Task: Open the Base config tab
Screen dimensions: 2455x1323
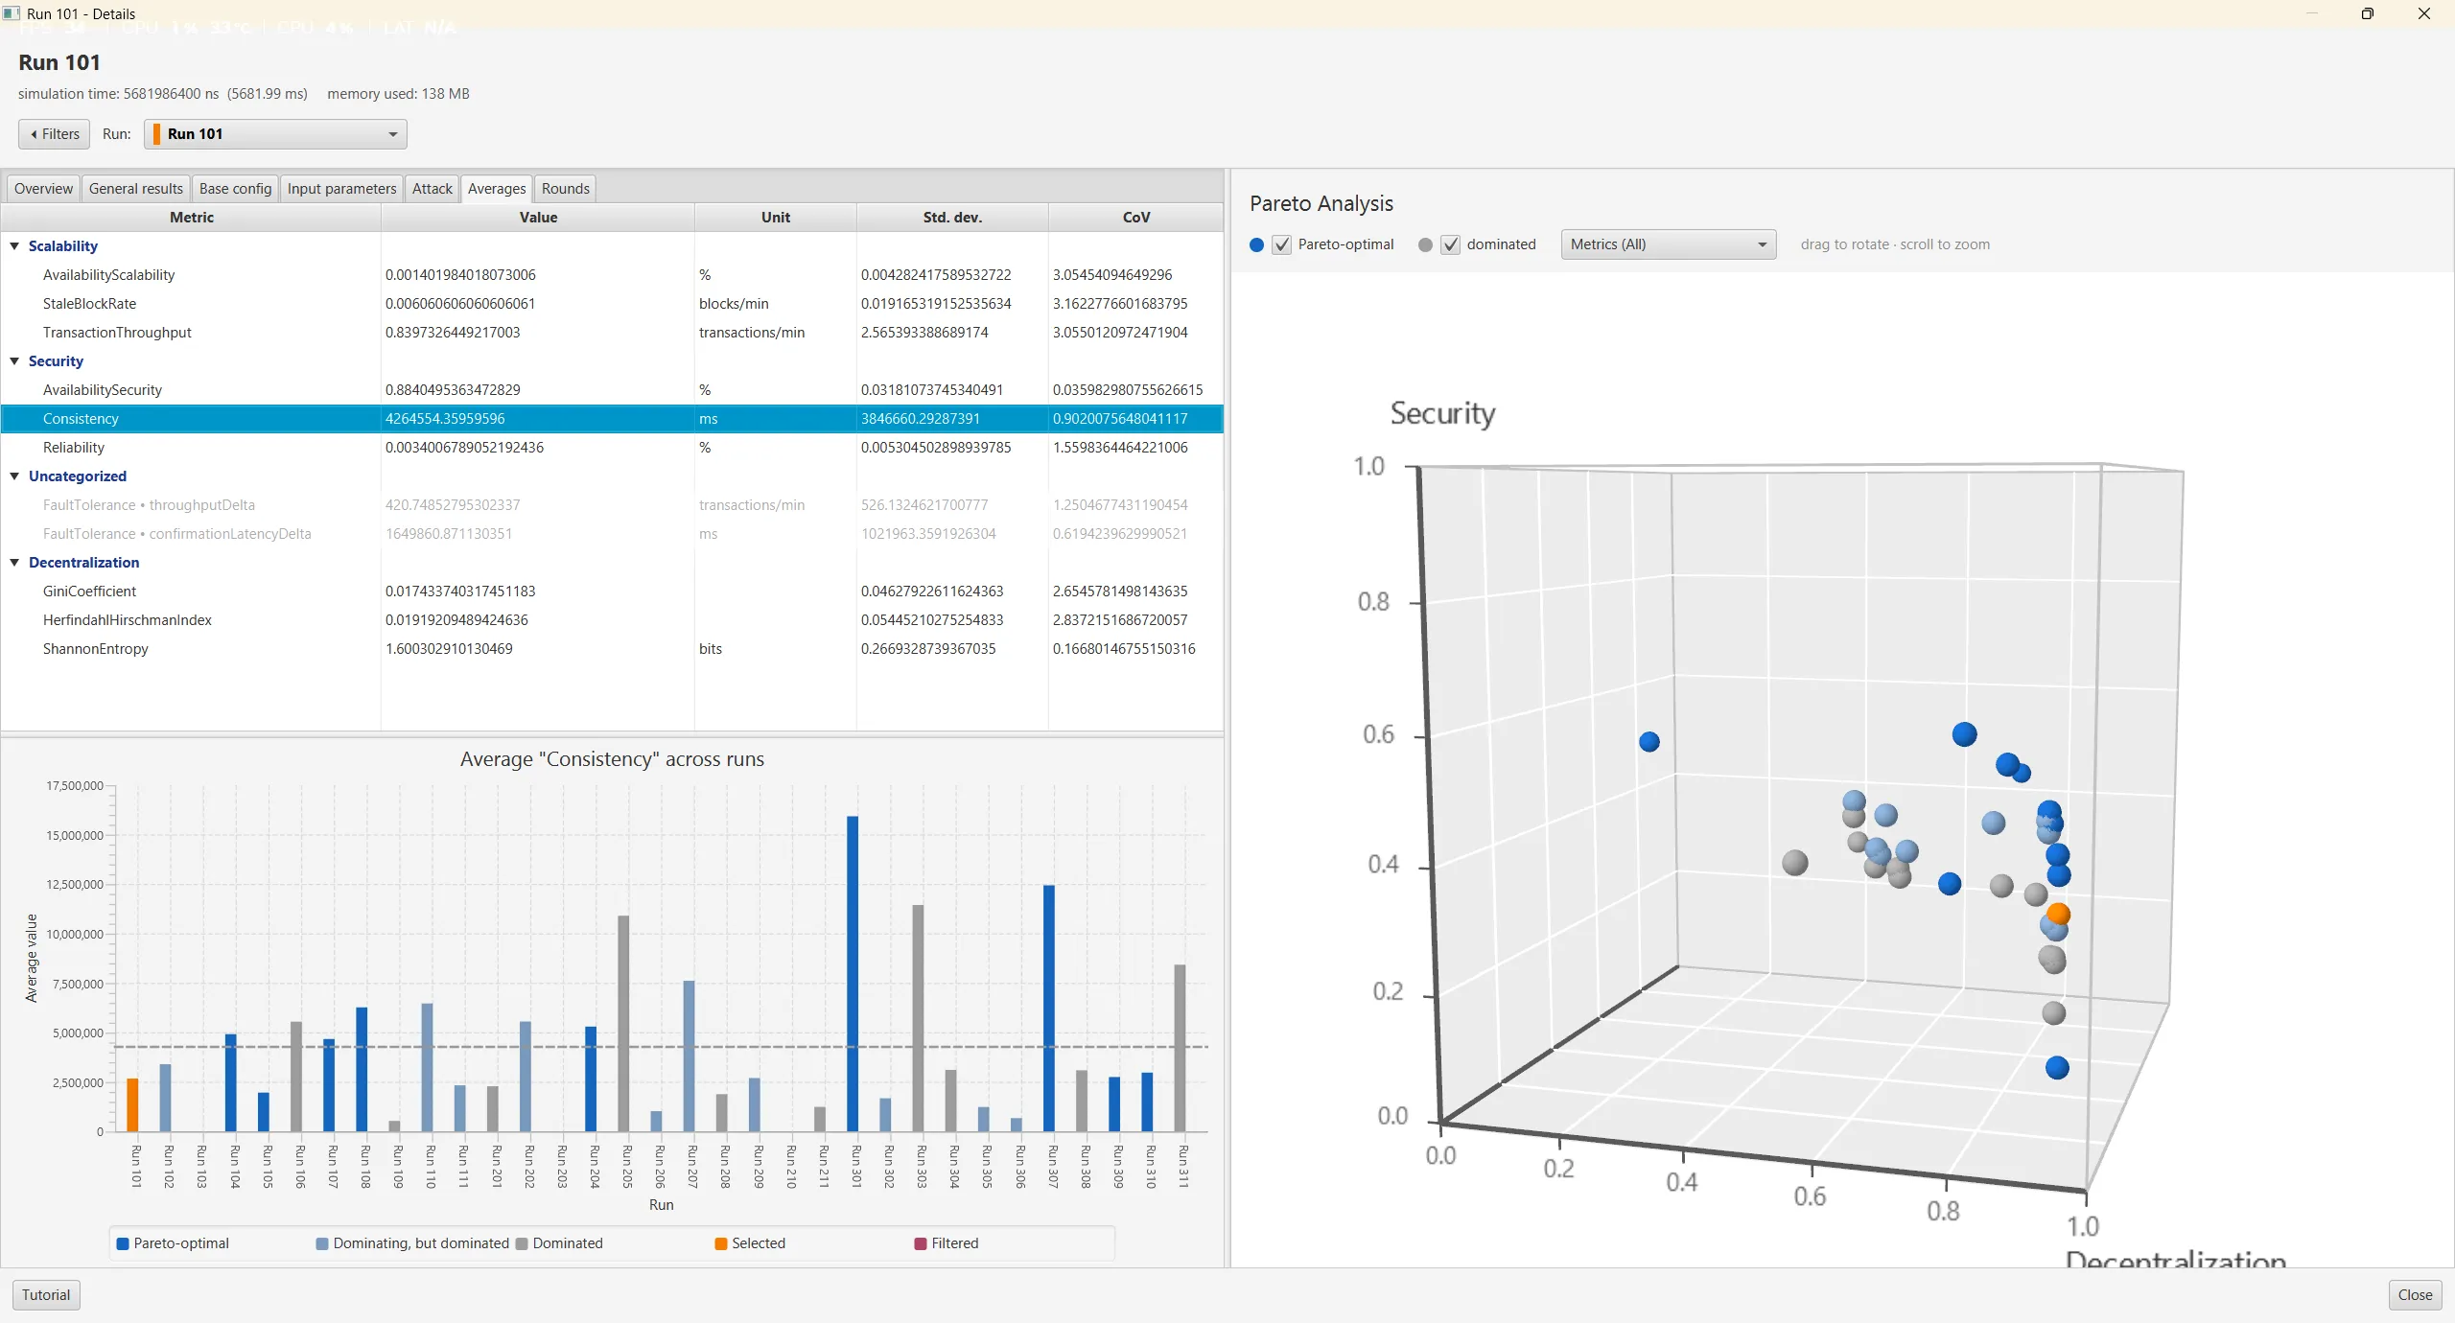Action: [235, 189]
